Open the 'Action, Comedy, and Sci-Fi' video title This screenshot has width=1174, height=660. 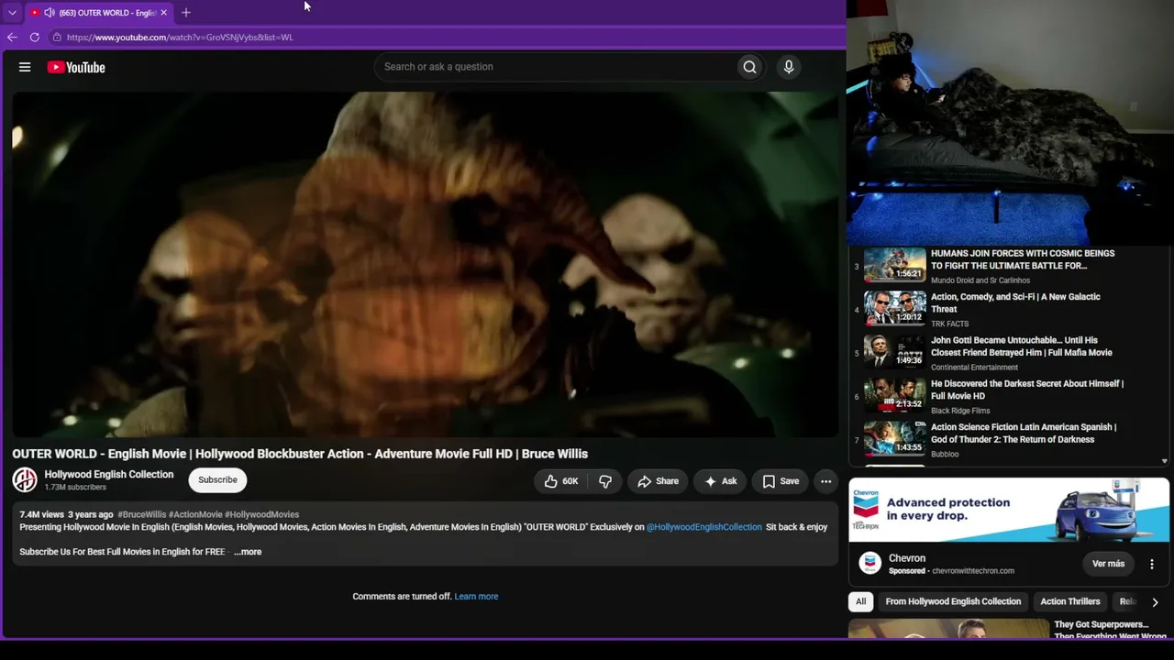click(x=1015, y=303)
